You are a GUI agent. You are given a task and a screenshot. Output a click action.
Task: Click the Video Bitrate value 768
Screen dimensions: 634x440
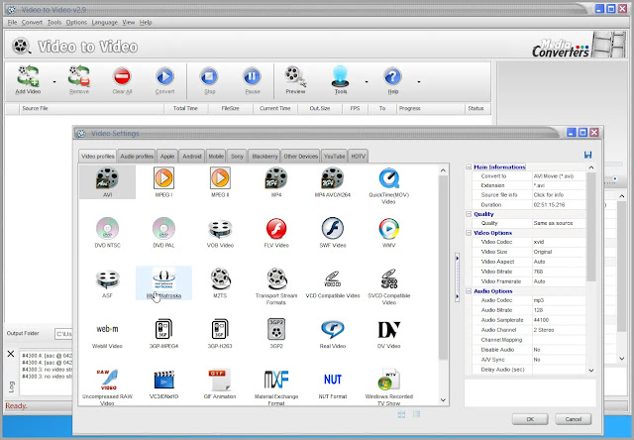(559, 272)
